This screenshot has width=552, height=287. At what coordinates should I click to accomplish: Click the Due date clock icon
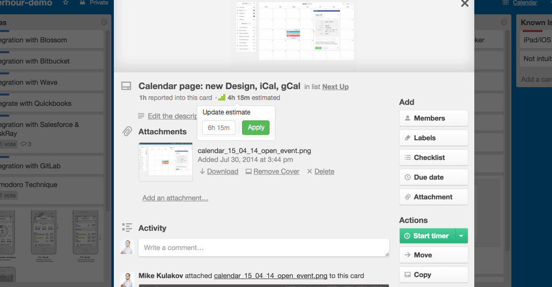click(x=408, y=177)
